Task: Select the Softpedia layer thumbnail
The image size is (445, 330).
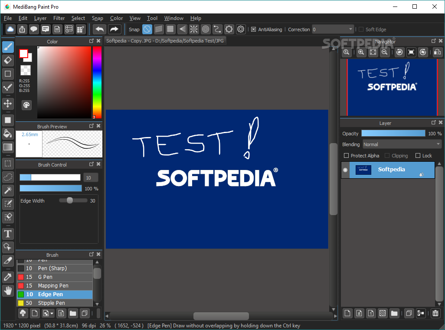Action: coord(363,170)
